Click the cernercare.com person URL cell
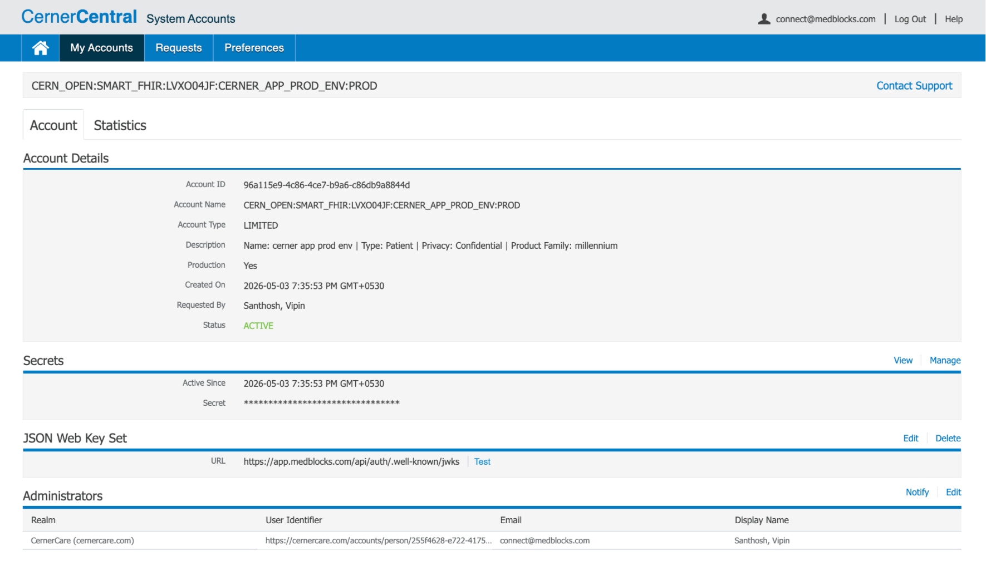The width and height of the screenshot is (986, 575). 379,540
